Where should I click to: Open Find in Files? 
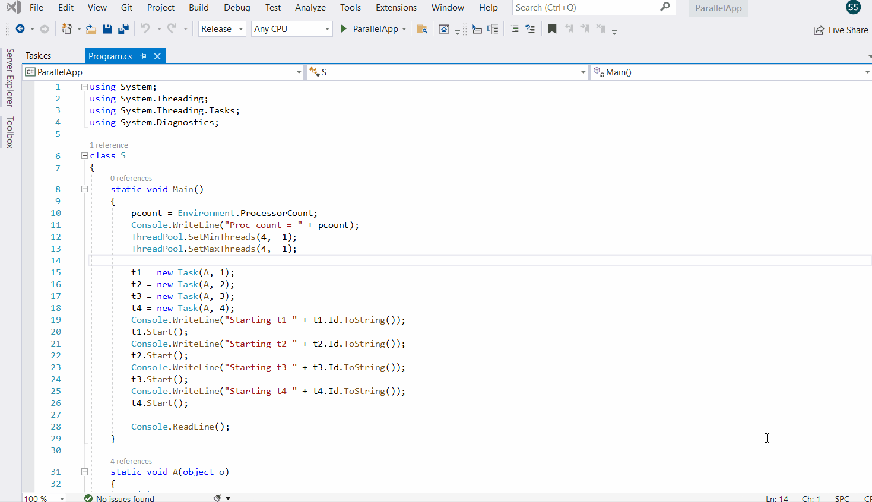(x=422, y=28)
